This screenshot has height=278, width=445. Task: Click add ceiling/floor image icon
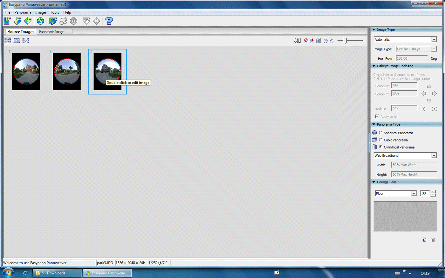[424, 240]
